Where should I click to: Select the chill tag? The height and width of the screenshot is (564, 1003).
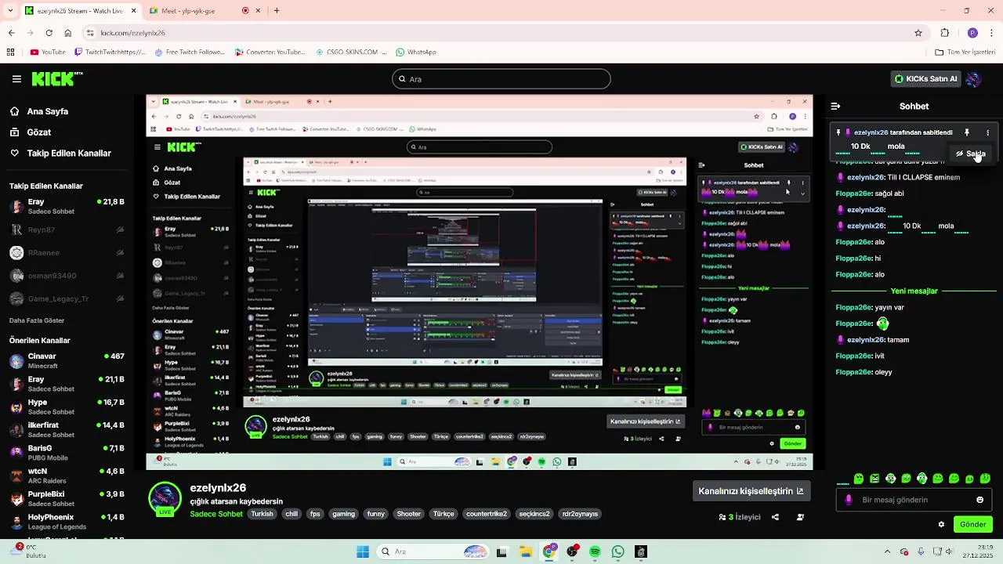(291, 514)
